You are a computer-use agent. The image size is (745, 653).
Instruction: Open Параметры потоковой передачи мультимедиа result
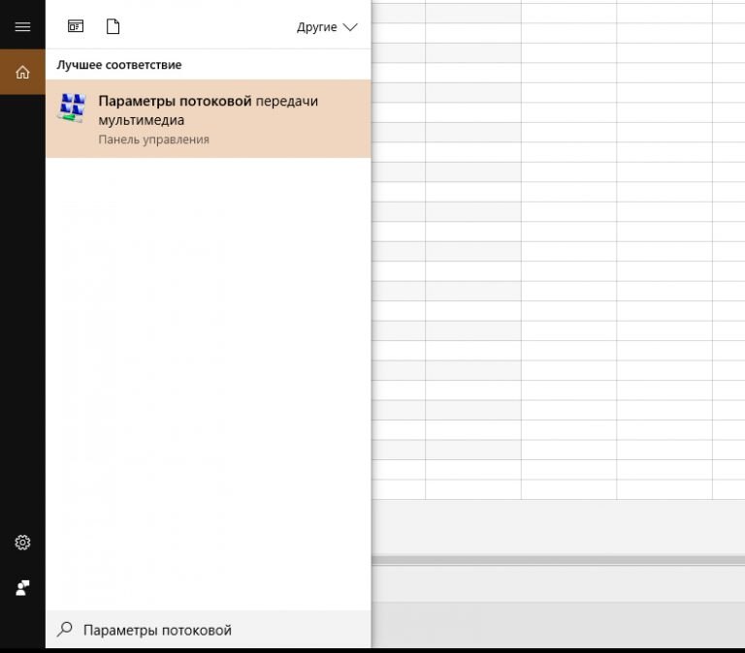(209, 118)
